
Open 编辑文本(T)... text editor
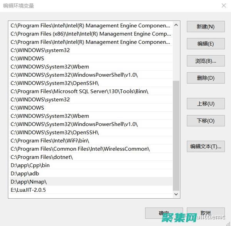point(206,146)
